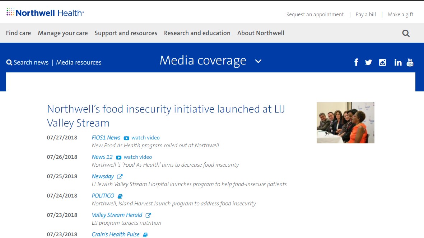
Task: Click 'aims to decrease food insecurity' description
Action: 165,165
